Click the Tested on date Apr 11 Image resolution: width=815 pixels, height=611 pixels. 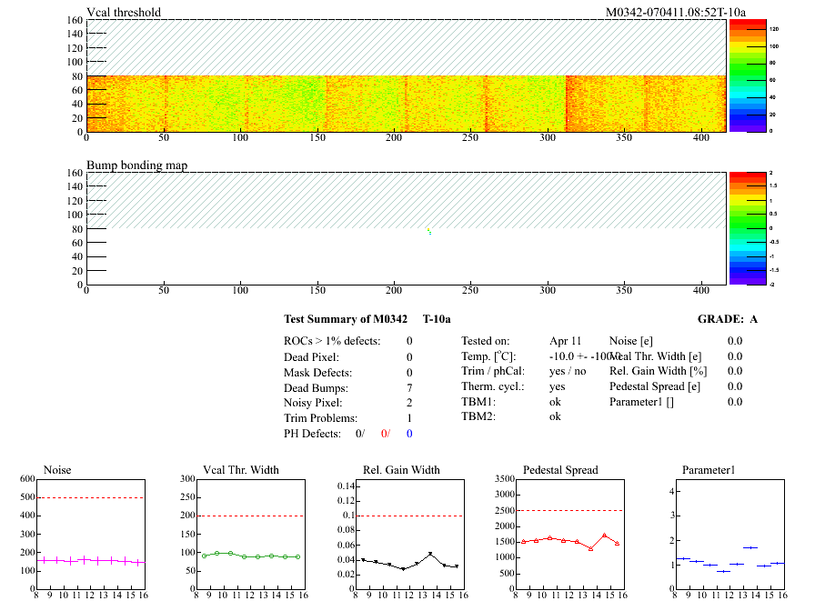tap(565, 340)
